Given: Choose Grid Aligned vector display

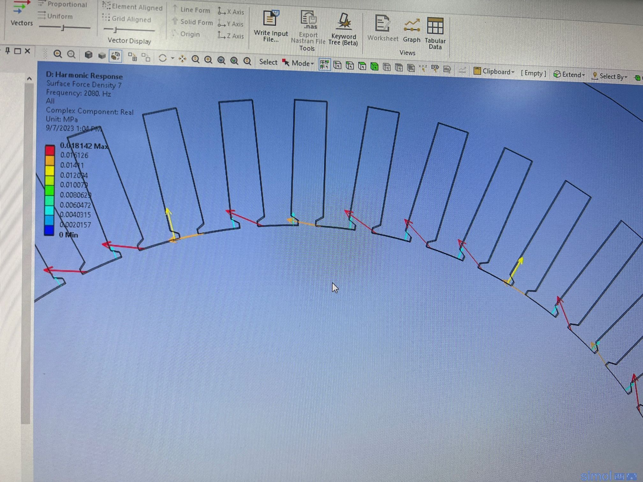Looking at the screenshot, I should click(x=127, y=18).
